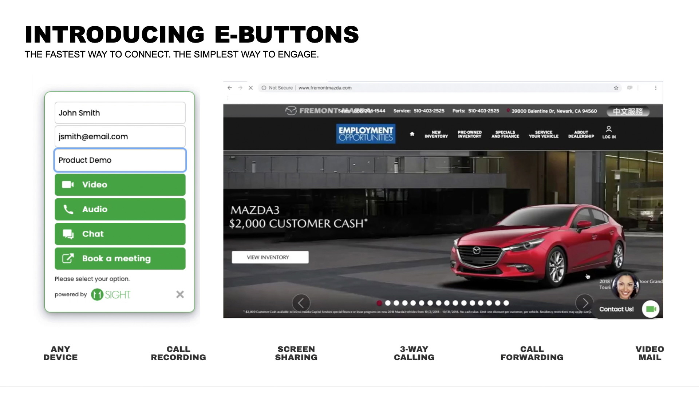Open About Dealership menu
This screenshot has width=699, height=393.
click(x=581, y=134)
